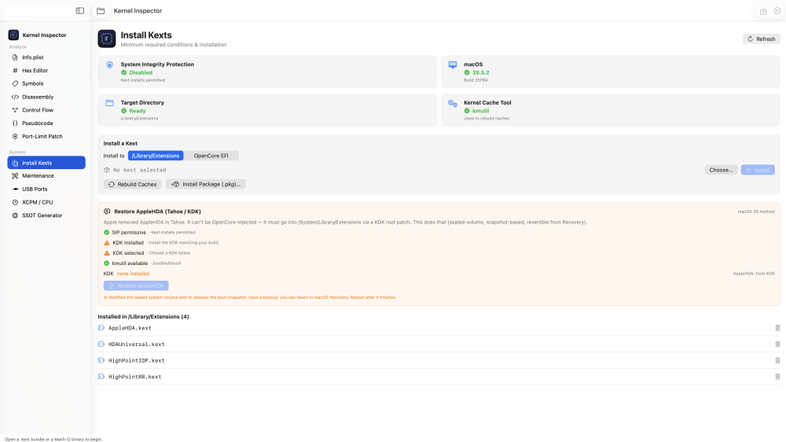Image resolution: width=786 pixels, height=442 pixels.
Task: Click the macOS version 26.5.2 value
Action: tap(481, 72)
